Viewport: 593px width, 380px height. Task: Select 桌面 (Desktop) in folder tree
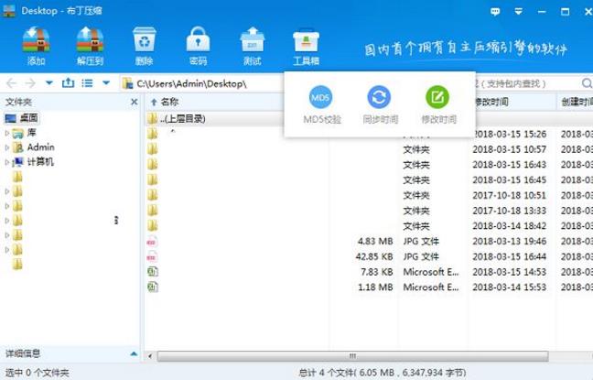pyautogui.click(x=26, y=119)
